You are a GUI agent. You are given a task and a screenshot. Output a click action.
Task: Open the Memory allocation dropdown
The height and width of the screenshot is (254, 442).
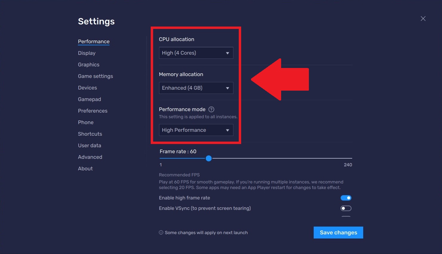pyautogui.click(x=196, y=88)
